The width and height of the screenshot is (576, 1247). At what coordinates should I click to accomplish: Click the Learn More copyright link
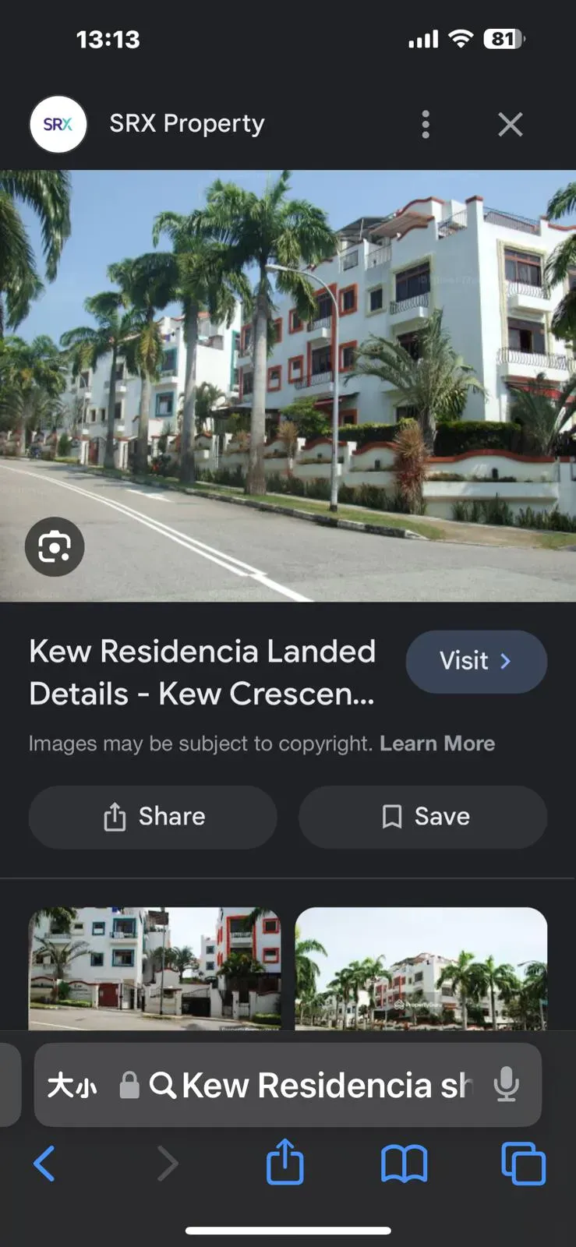tap(437, 744)
